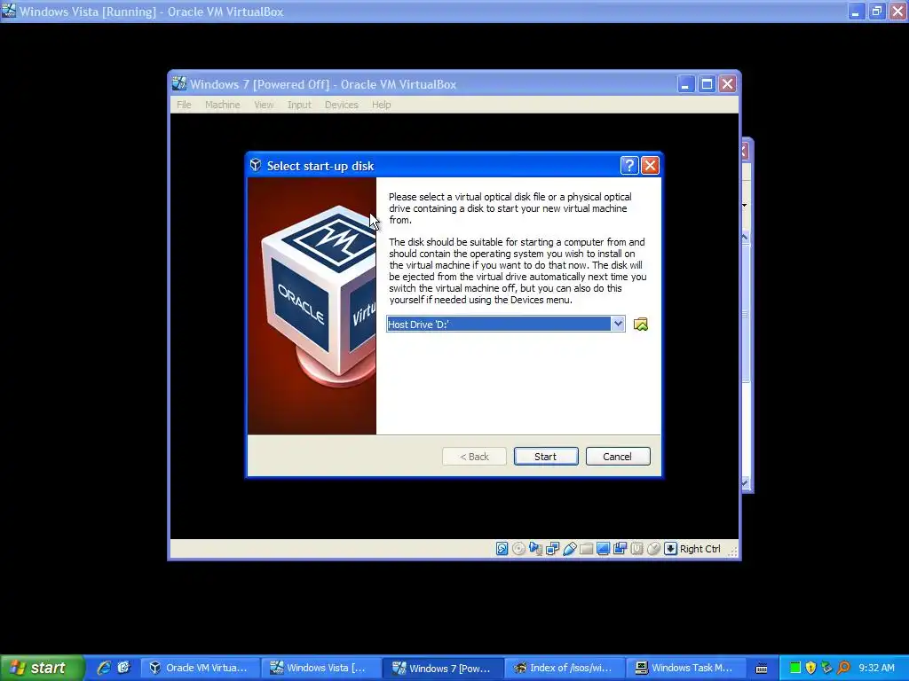
Task: Open File menu in Windows 7 VM window
Action: pyautogui.click(x=184, y=105)
